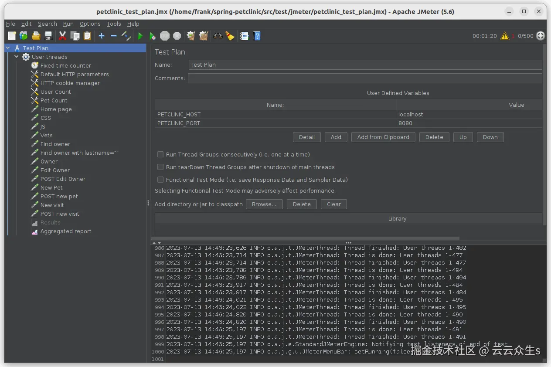Select the 8080 value cell
The image size is (551, 367).
tap(469, 123)
